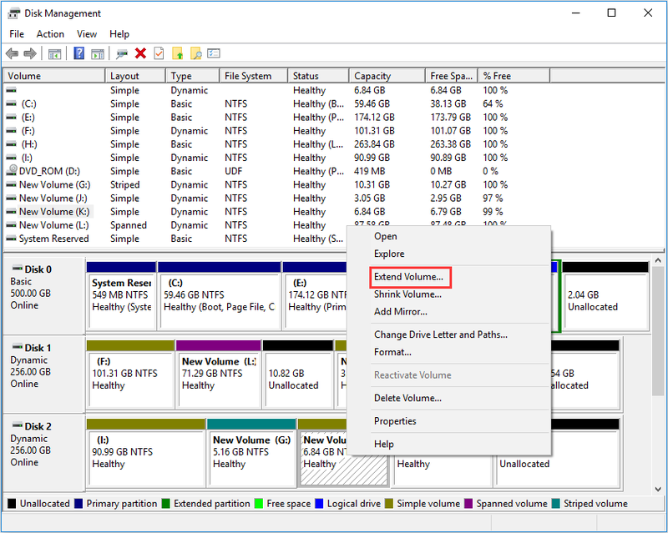Select Shrink Volume in the context menu
The image size is (668, 533).
pos(407,294)
